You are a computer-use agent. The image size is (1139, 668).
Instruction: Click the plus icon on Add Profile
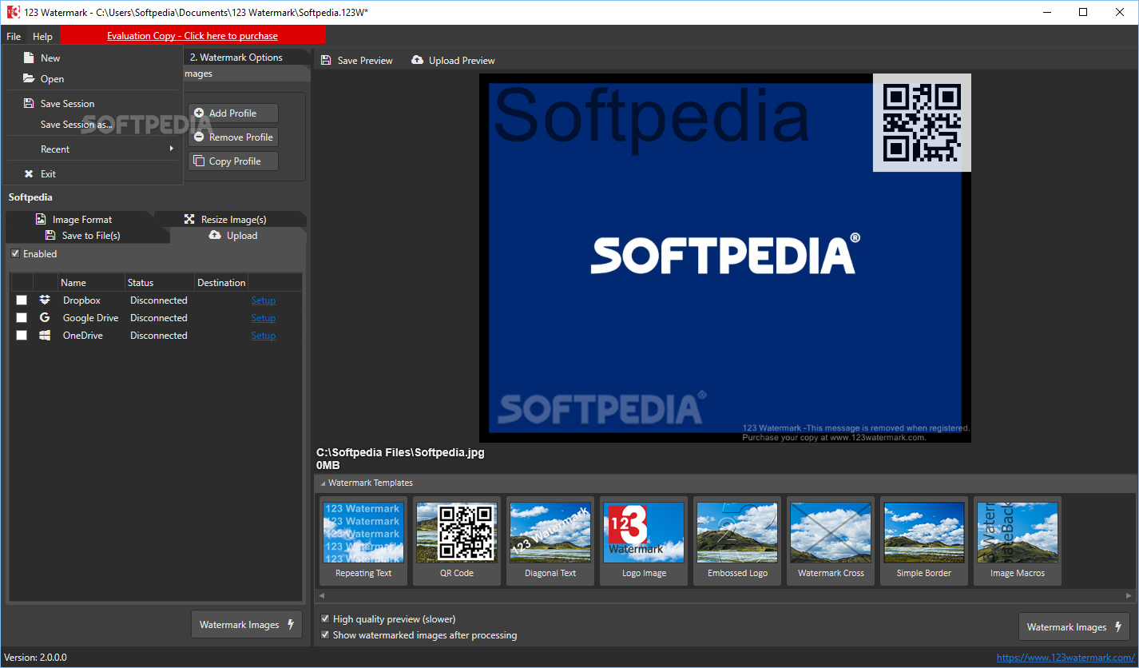coord(199,113)
